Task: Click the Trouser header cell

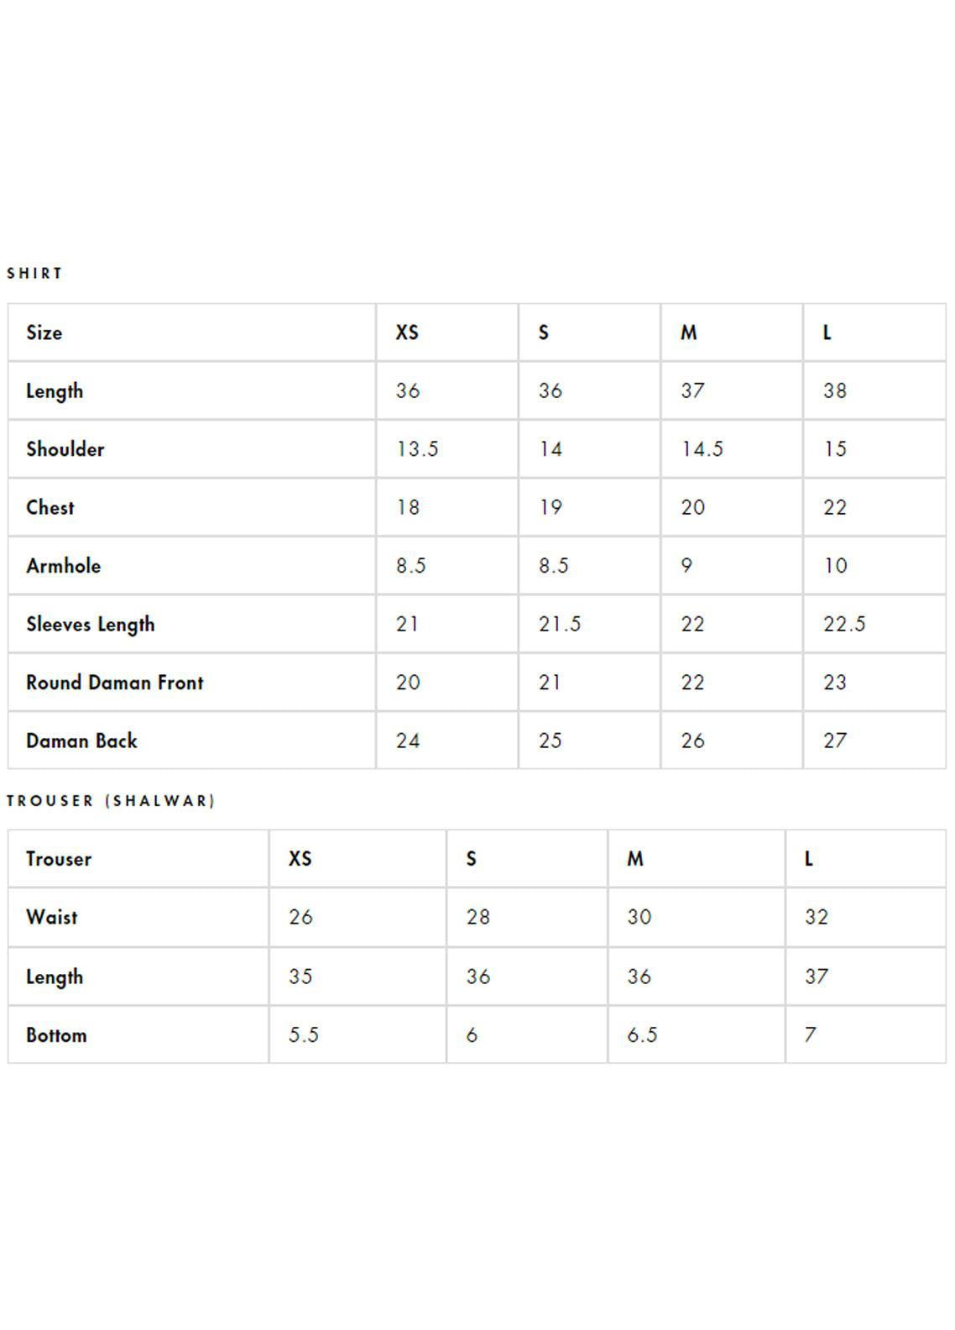Action: (59, 859)
